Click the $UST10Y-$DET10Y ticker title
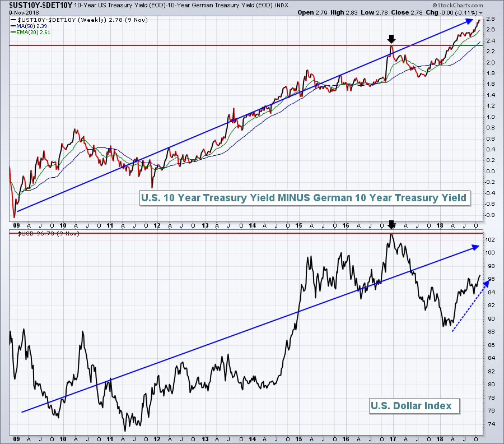 (x=41, y=5)
